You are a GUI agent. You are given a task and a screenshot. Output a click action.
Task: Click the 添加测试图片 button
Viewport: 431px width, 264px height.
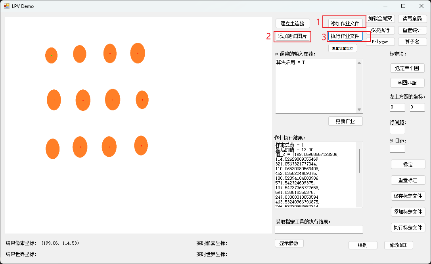(293, 36)
